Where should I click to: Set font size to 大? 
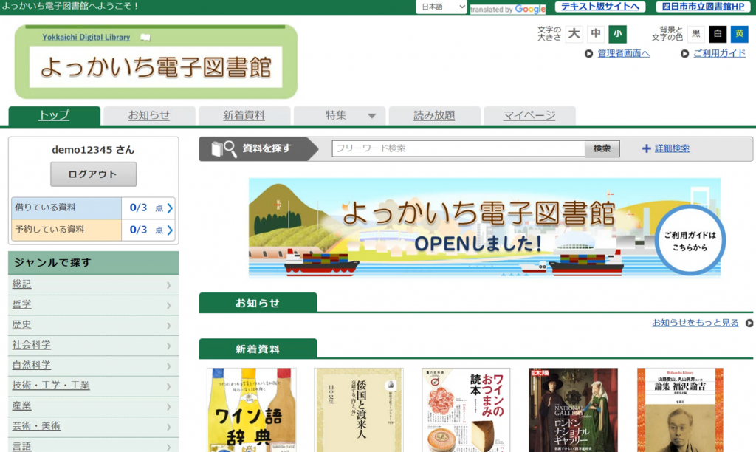[574, 34]
